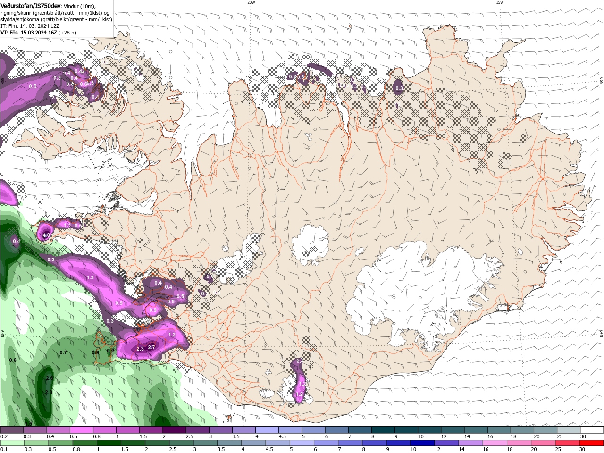Image resolution: width=604 pixels, height=453 pixels.
Task: Click the 'slydda/snjókoma' legend description line
Action: point(56,19)
